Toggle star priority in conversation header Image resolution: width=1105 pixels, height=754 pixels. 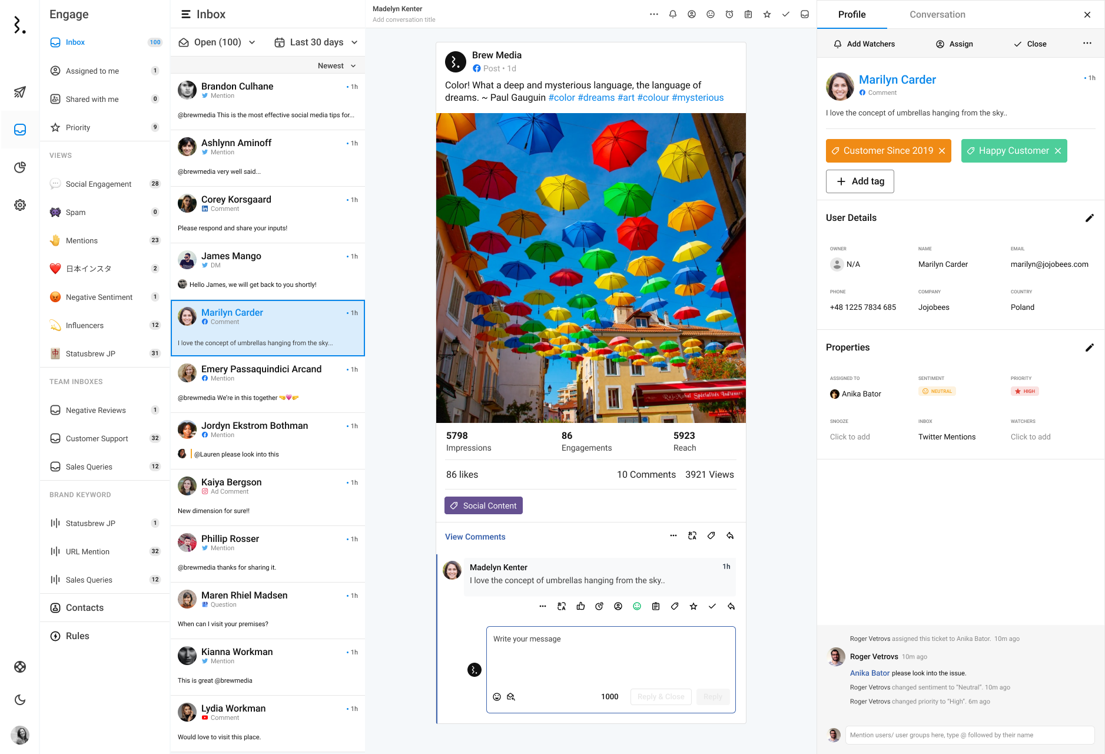(767, 14)
